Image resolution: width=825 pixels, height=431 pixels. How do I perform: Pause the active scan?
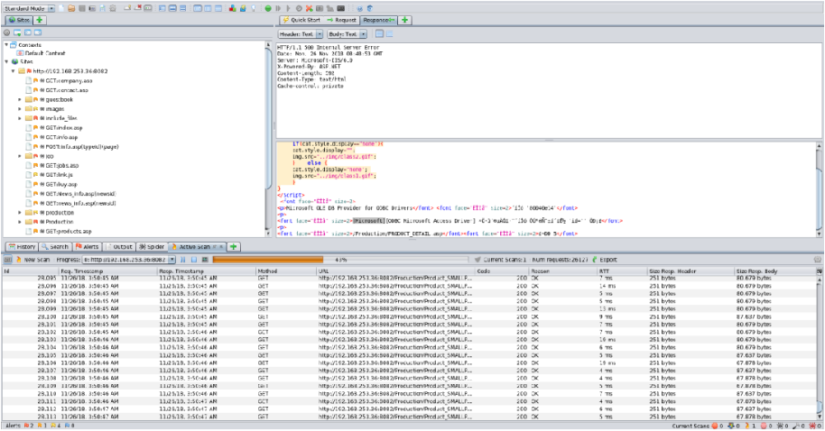(x=182, y=259)
